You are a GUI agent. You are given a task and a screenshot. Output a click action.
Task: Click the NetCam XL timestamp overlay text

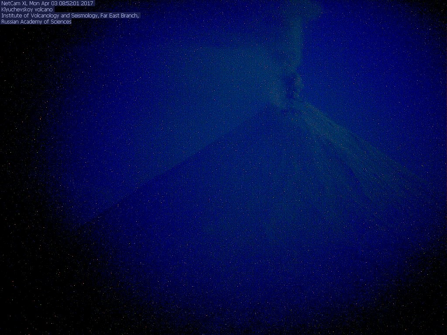[x=47, y=3]
